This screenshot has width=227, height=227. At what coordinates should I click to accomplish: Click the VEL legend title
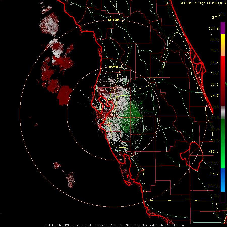(x=221, y=15)
